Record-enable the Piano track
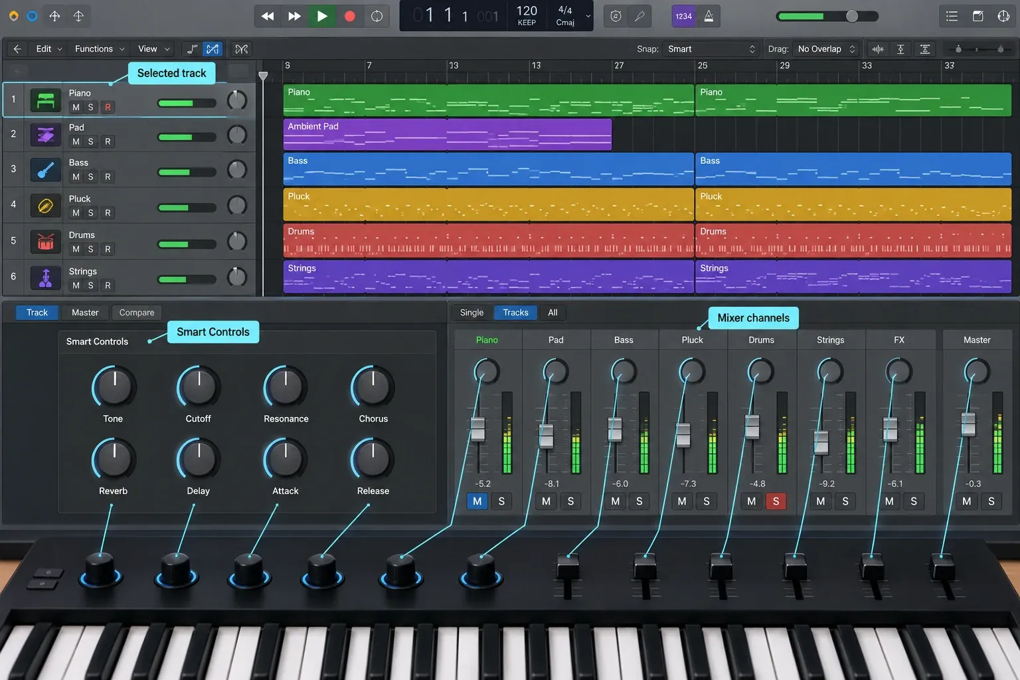Viewport: 1020px width, 680px height. 108,107
